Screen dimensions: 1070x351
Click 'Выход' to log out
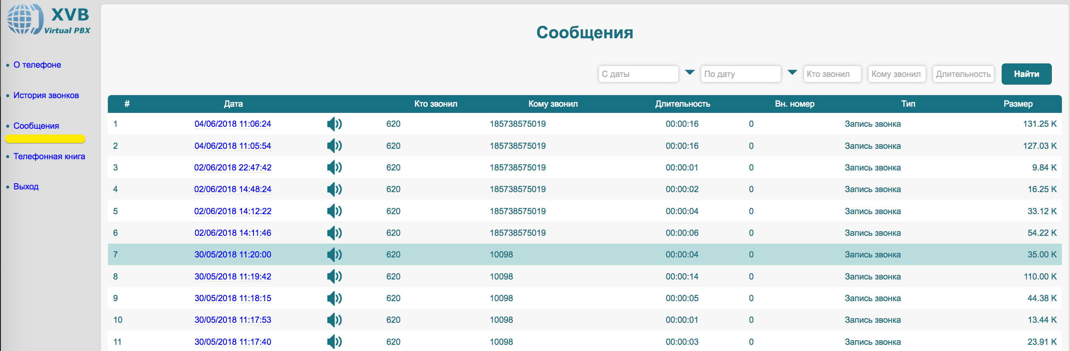point(26,186)
